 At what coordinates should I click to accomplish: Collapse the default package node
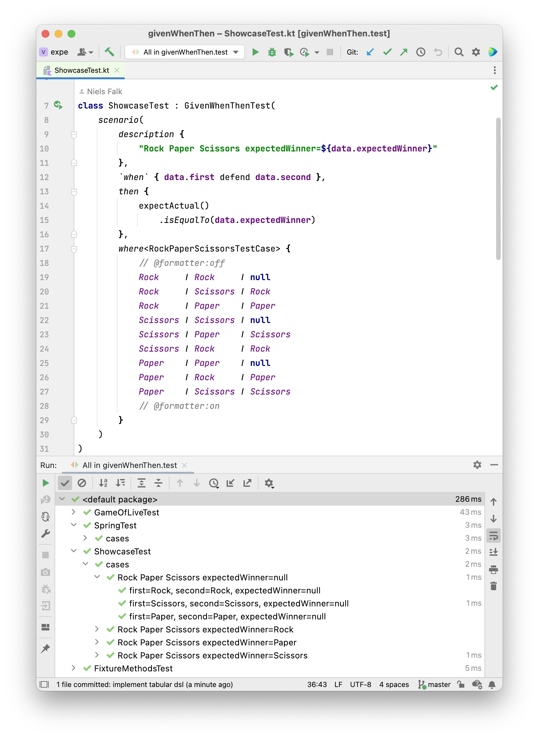tap(62, 499)
